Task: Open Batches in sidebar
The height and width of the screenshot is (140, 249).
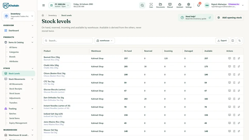Action: 13,114
